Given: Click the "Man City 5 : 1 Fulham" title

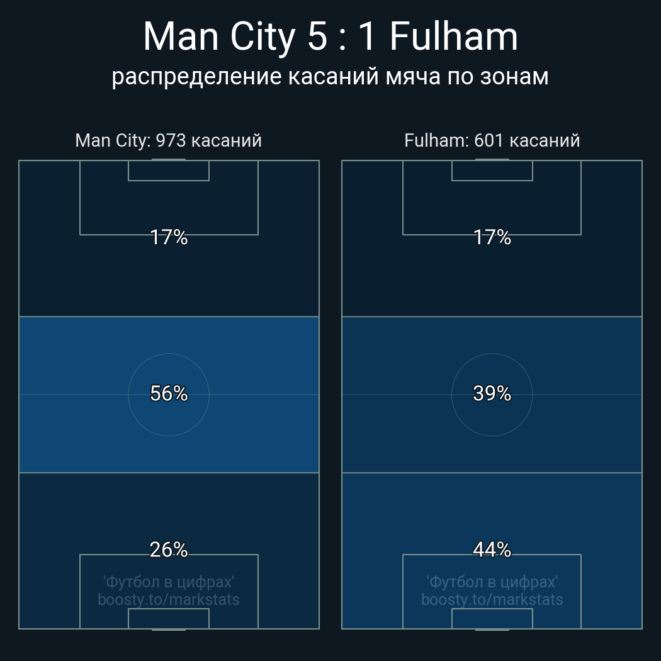Looking at the screenshot, I should pyautogui.click(x=330, y=37).
